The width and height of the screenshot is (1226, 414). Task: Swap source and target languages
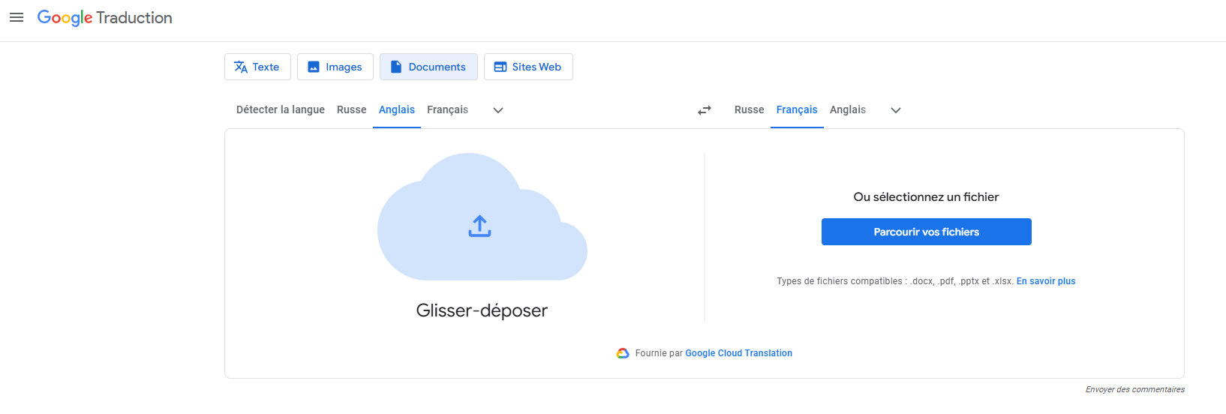coord(705,110)
